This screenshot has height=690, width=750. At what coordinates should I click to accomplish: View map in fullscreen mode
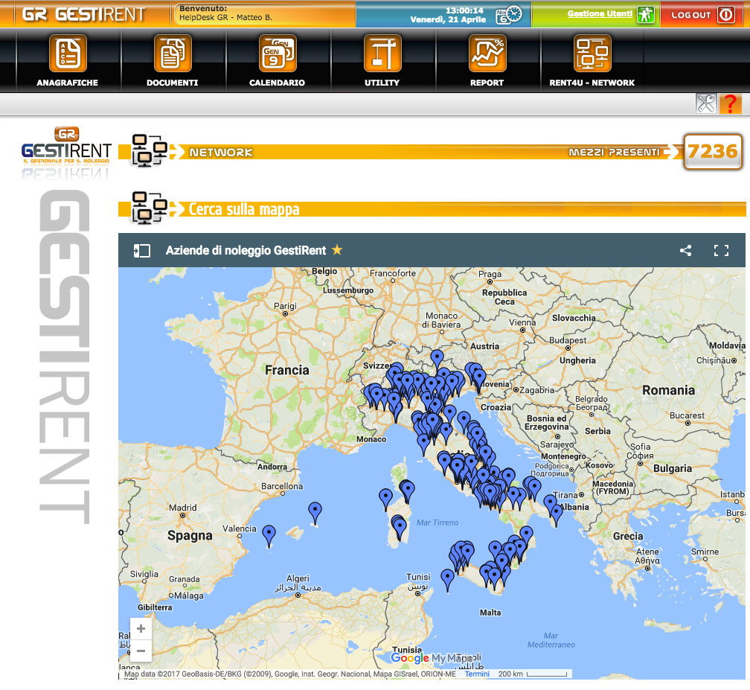click(x=721, y=250)
